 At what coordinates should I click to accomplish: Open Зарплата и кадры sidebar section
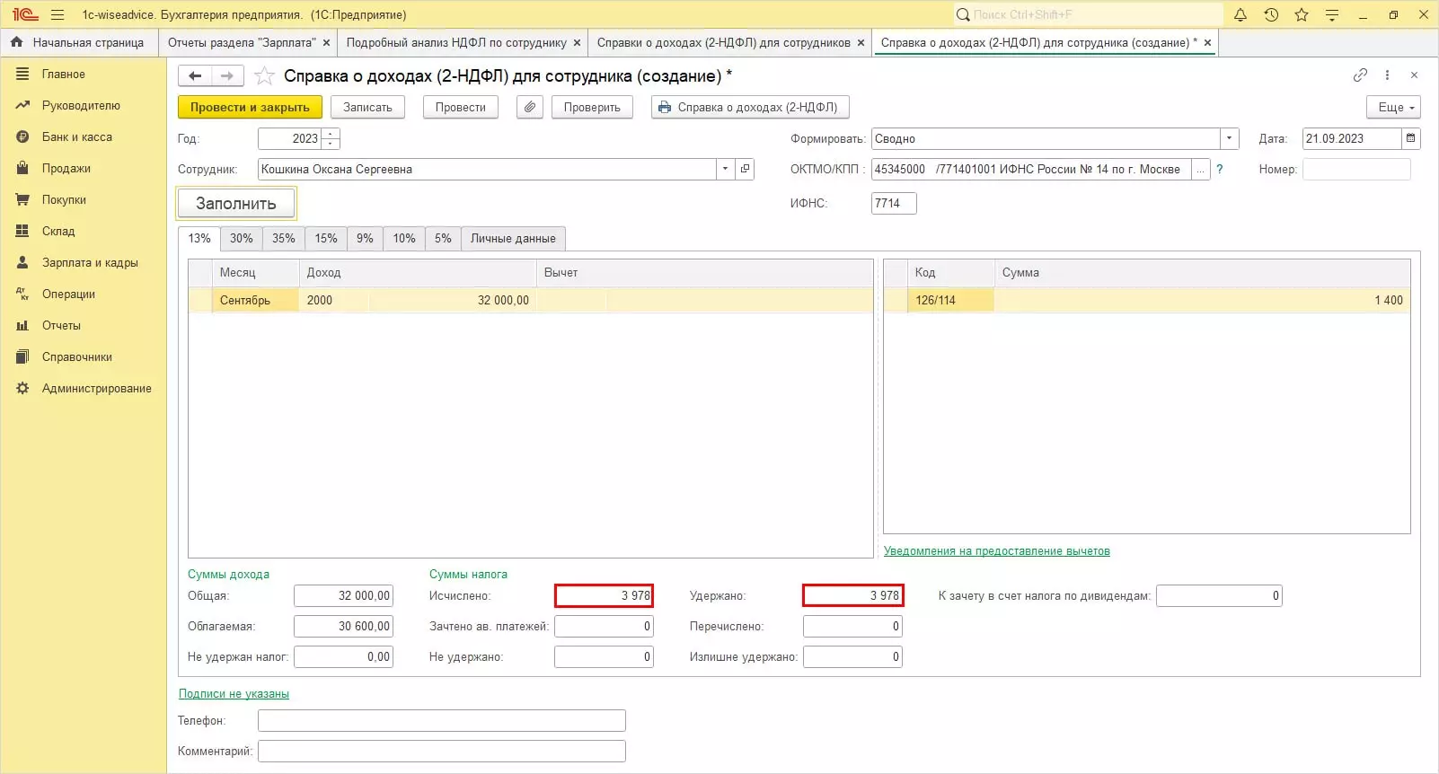pos(90,263)
